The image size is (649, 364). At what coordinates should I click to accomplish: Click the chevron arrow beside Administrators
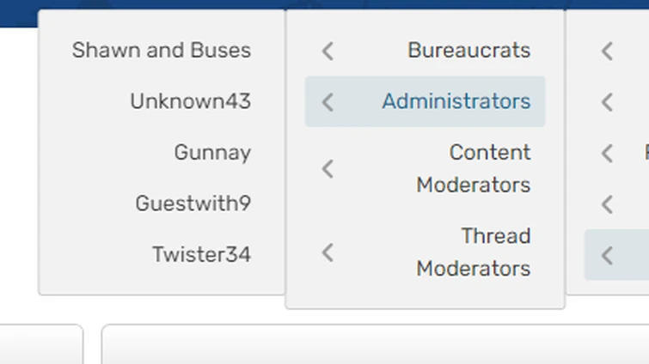(328, 102)
